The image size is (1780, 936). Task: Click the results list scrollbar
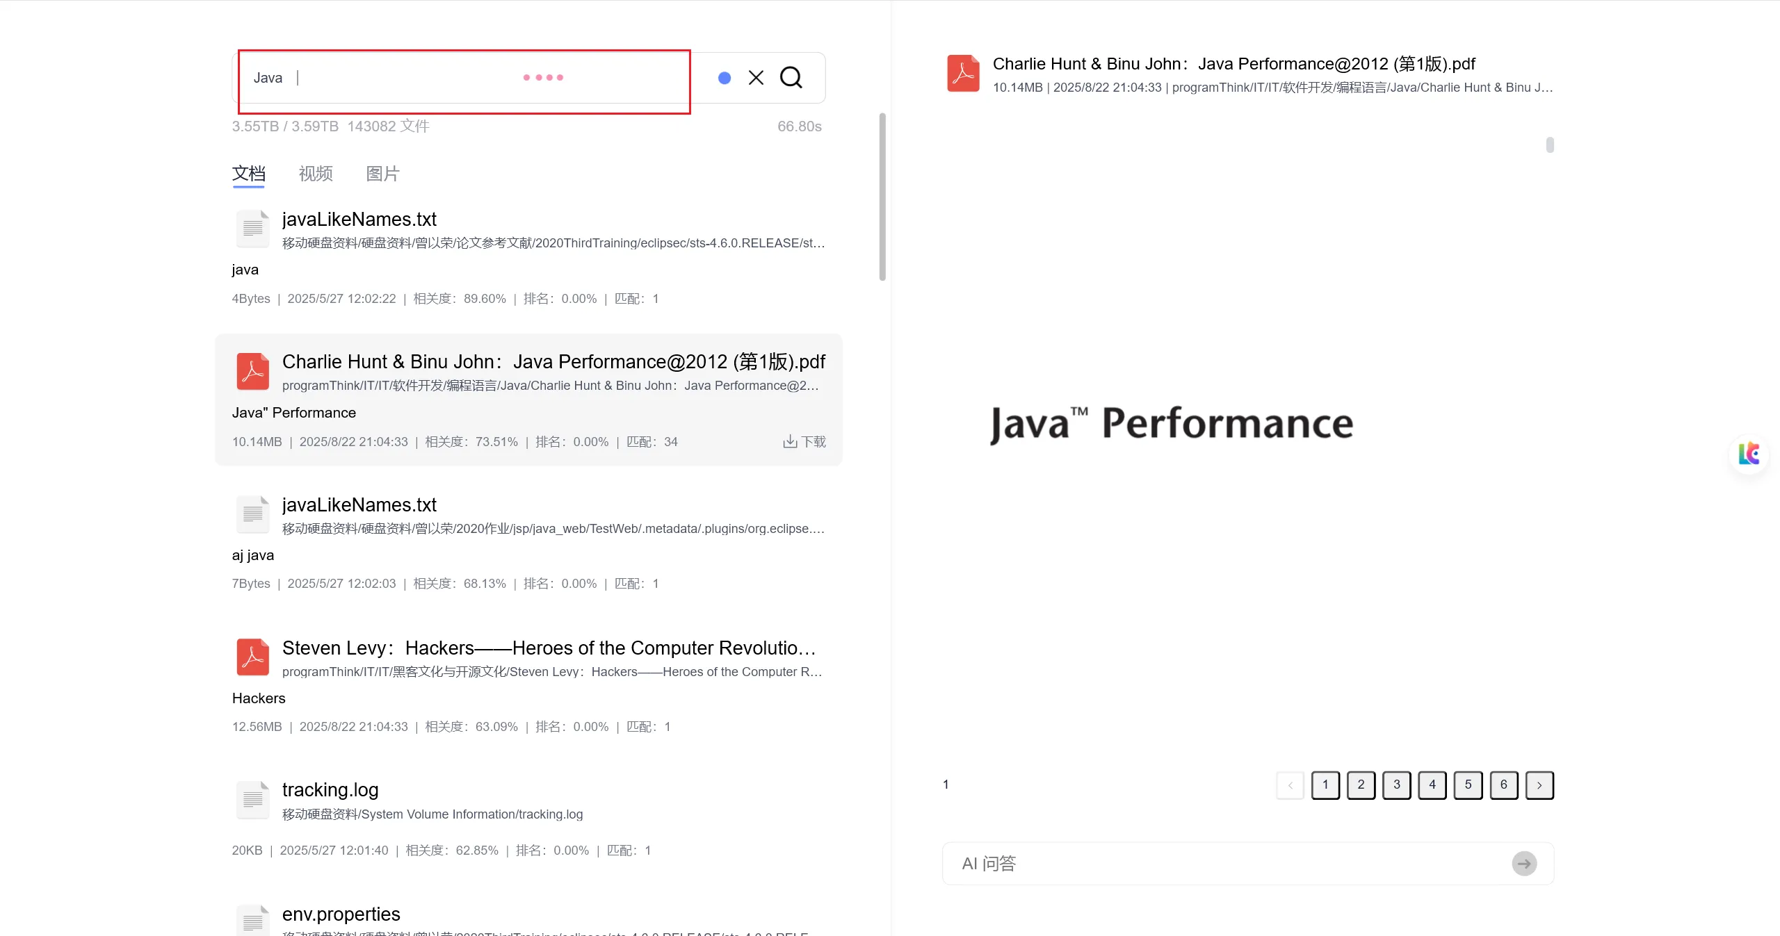tap(882, 197)
